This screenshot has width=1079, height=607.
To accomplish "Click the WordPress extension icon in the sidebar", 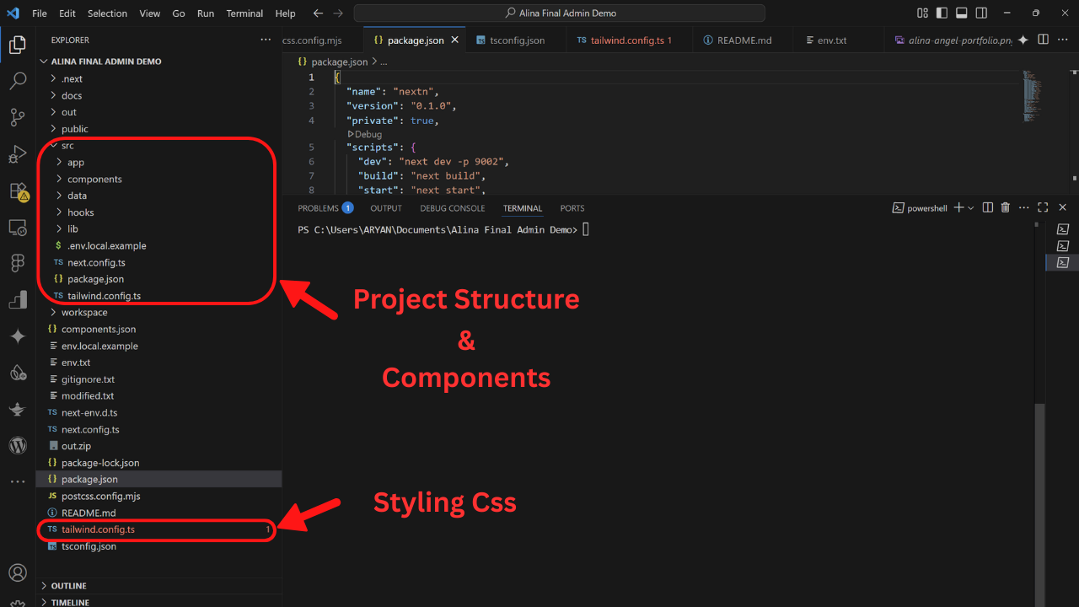I will pos(18,445).
